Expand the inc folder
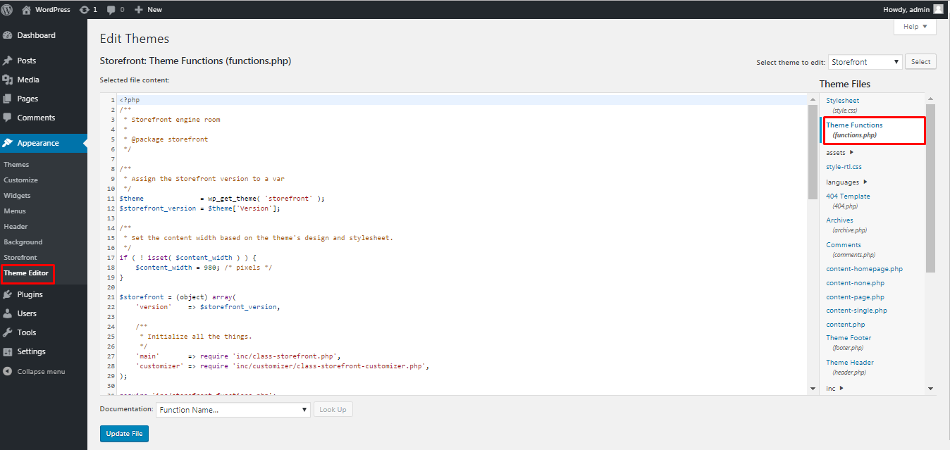The height and width of the screenshot is (450, 950). 835,388
